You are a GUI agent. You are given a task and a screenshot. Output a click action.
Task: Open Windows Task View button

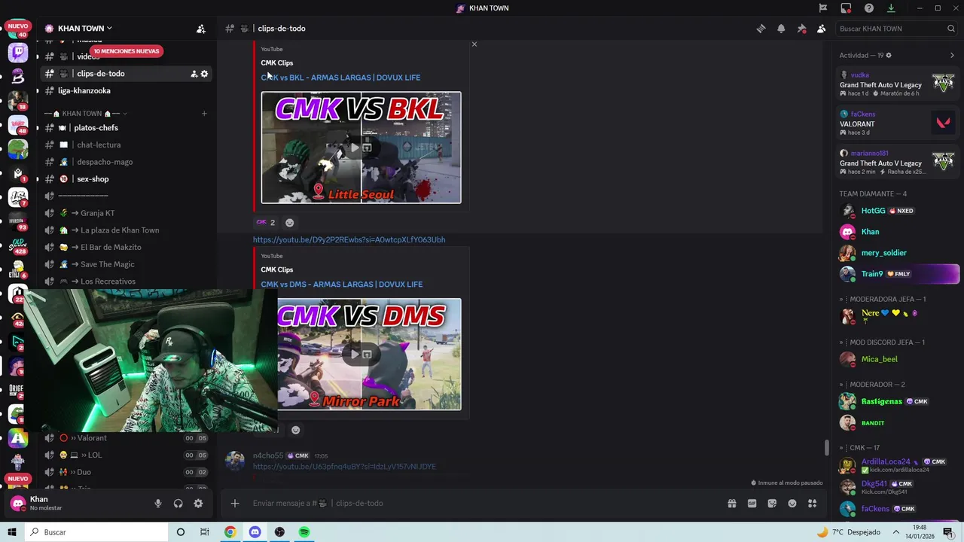coord(205,532)
